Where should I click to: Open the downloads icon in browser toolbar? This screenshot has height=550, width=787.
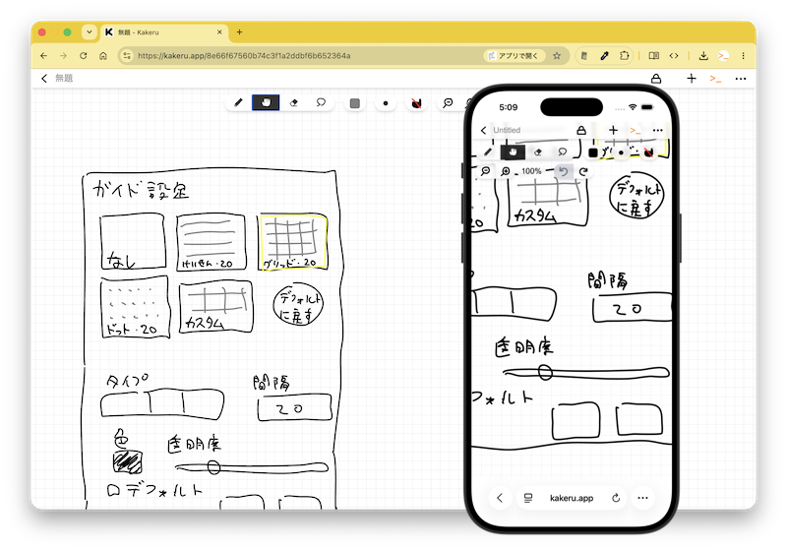pyautogui.click(x=703, y=56)
